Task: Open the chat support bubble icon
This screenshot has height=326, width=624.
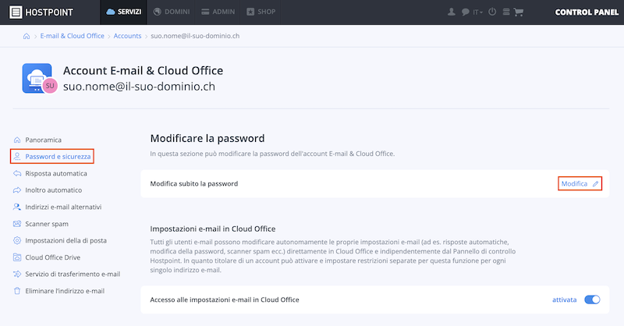Action: tap(465, 12)
